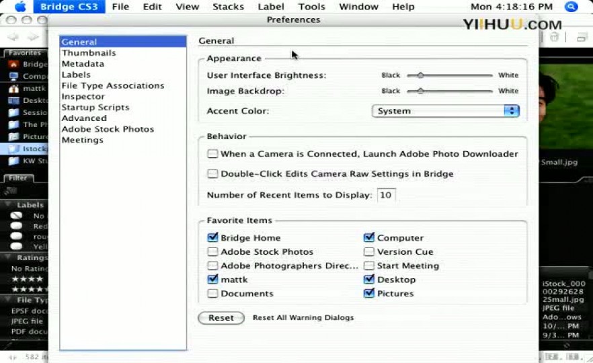Click the Pictures folder icon in Favorites
This screenshot has height=363, width=593.
[13, 136]
